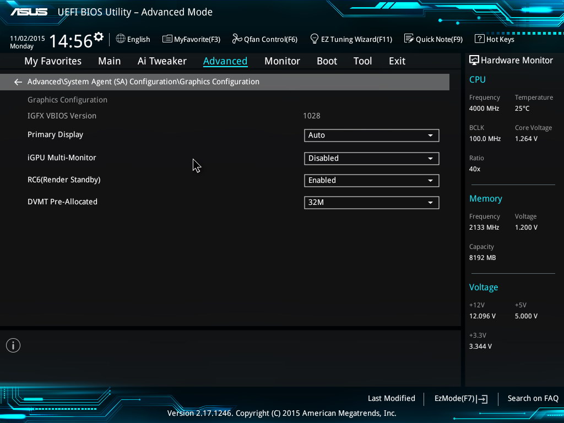The image size is (564, 423).
Task: Click the Voltage section heading
Action: click(x=484, y=288)
